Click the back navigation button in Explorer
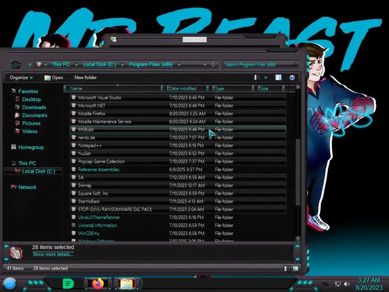The image size is (389, 292). point(15,65)
